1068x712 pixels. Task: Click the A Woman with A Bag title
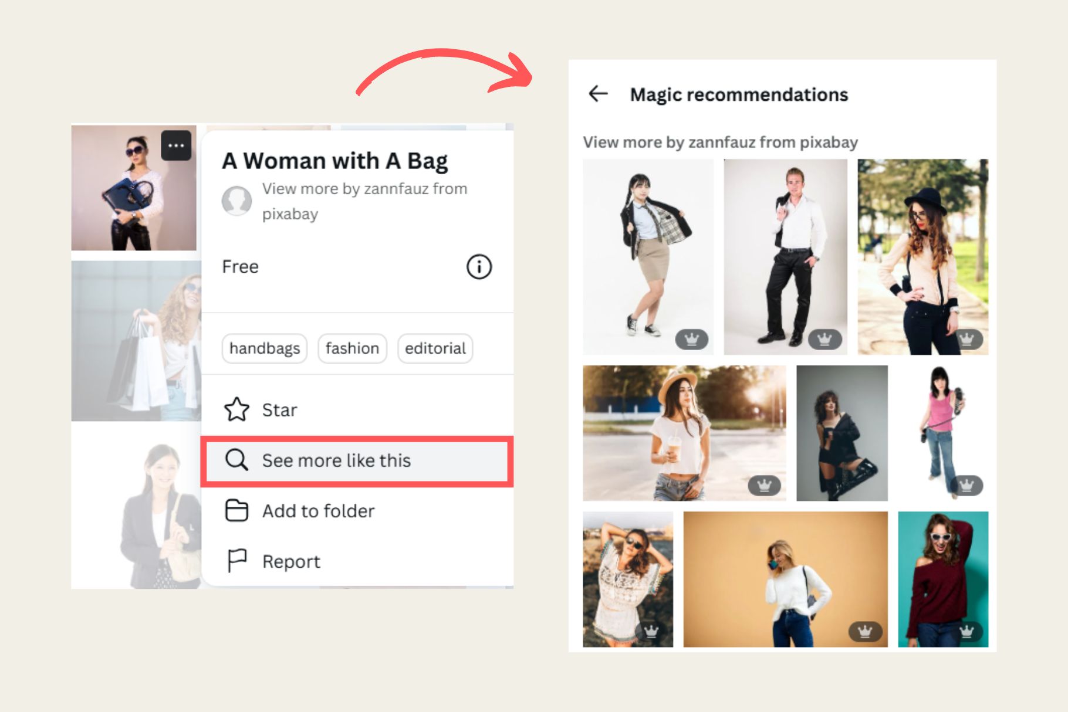click(334, 161)
